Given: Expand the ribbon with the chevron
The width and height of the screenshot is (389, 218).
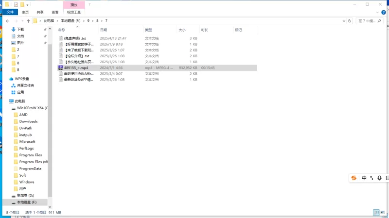Looking at the screenshot, I should pyautogui.click(x=377, y=12).
